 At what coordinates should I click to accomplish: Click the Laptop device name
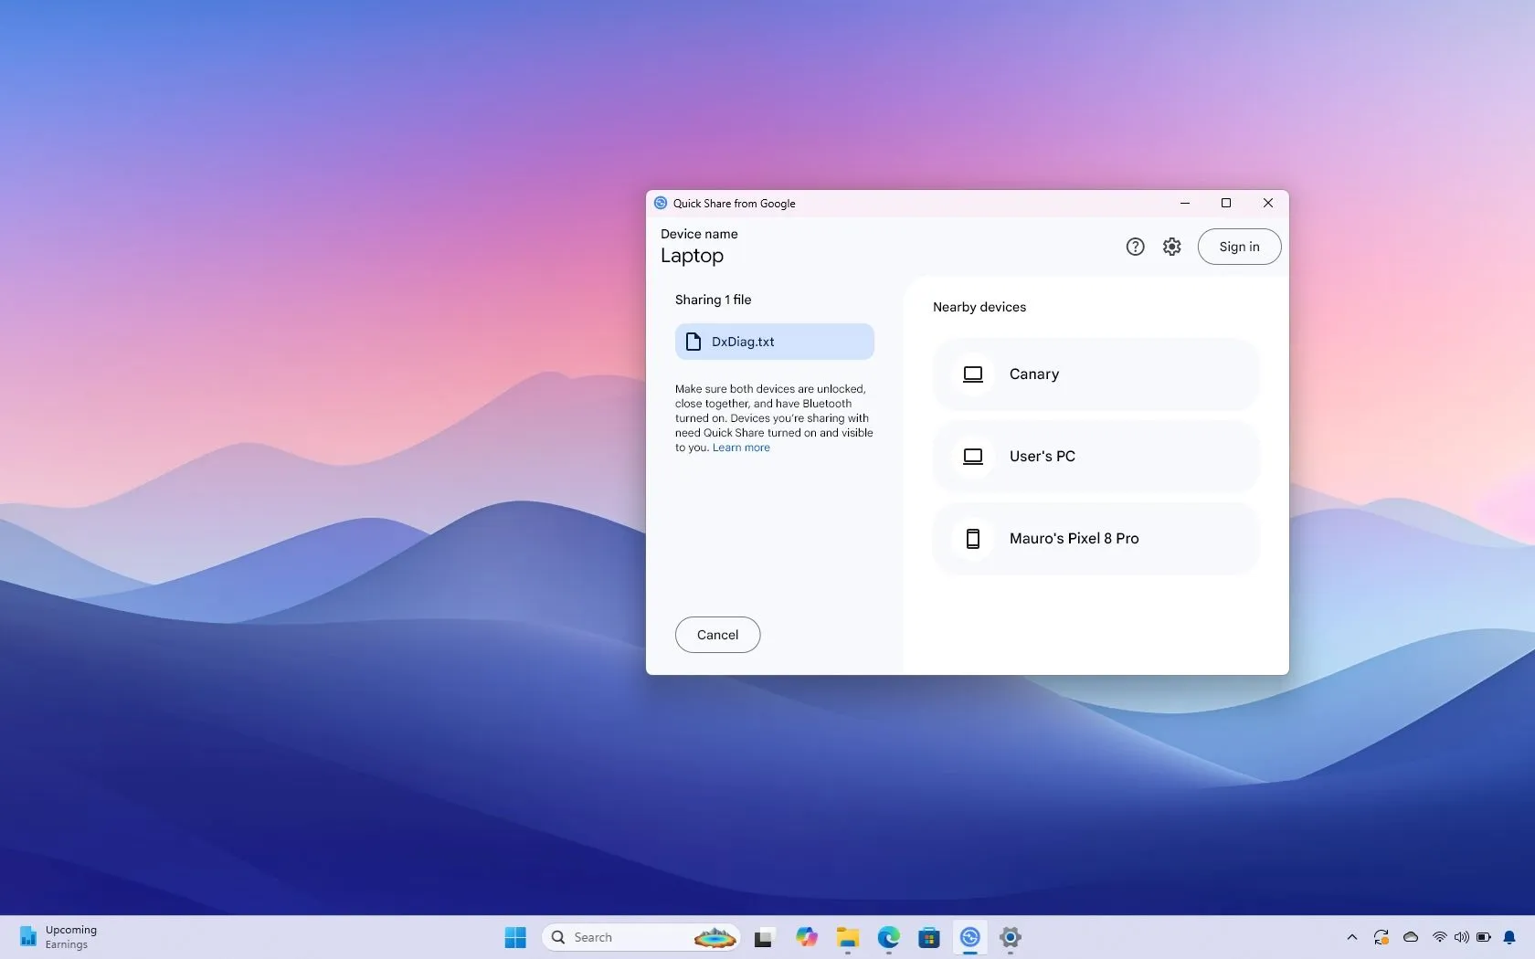pos(692,256)
